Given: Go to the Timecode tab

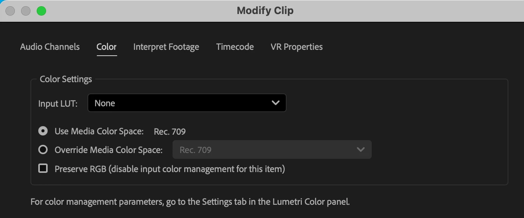Looking at the screenshot, I should pyautogui.click(x=235, y=47).
